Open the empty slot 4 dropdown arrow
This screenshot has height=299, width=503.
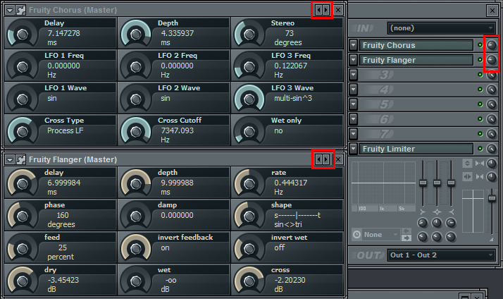pos(353,90)
